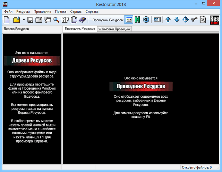This screenshot has height=172, width=222.
Task: Toggle the green H hex view mode
Action: (x=137, y=19)
